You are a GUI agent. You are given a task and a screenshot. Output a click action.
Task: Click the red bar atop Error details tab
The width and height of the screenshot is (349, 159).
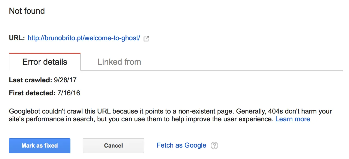point(45,53)
